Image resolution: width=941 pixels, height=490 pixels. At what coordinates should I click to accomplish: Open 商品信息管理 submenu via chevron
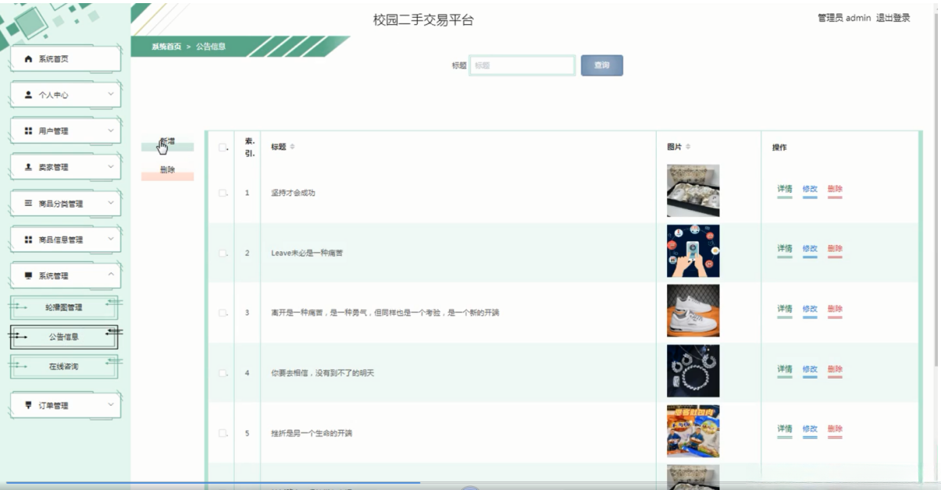pos(110,239)
